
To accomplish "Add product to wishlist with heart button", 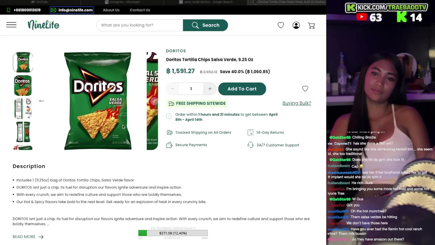I will [305, 88].
